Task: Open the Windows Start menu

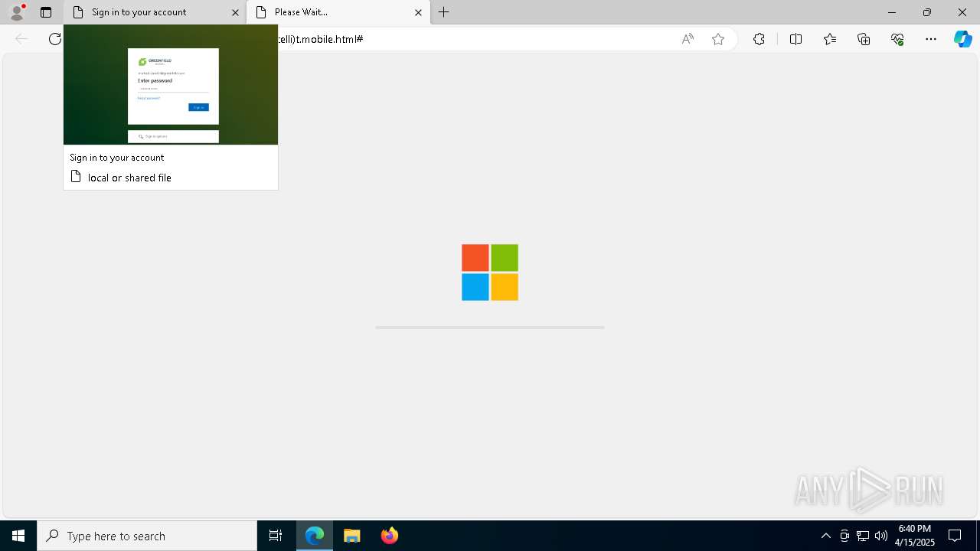Action: [18, 536]
